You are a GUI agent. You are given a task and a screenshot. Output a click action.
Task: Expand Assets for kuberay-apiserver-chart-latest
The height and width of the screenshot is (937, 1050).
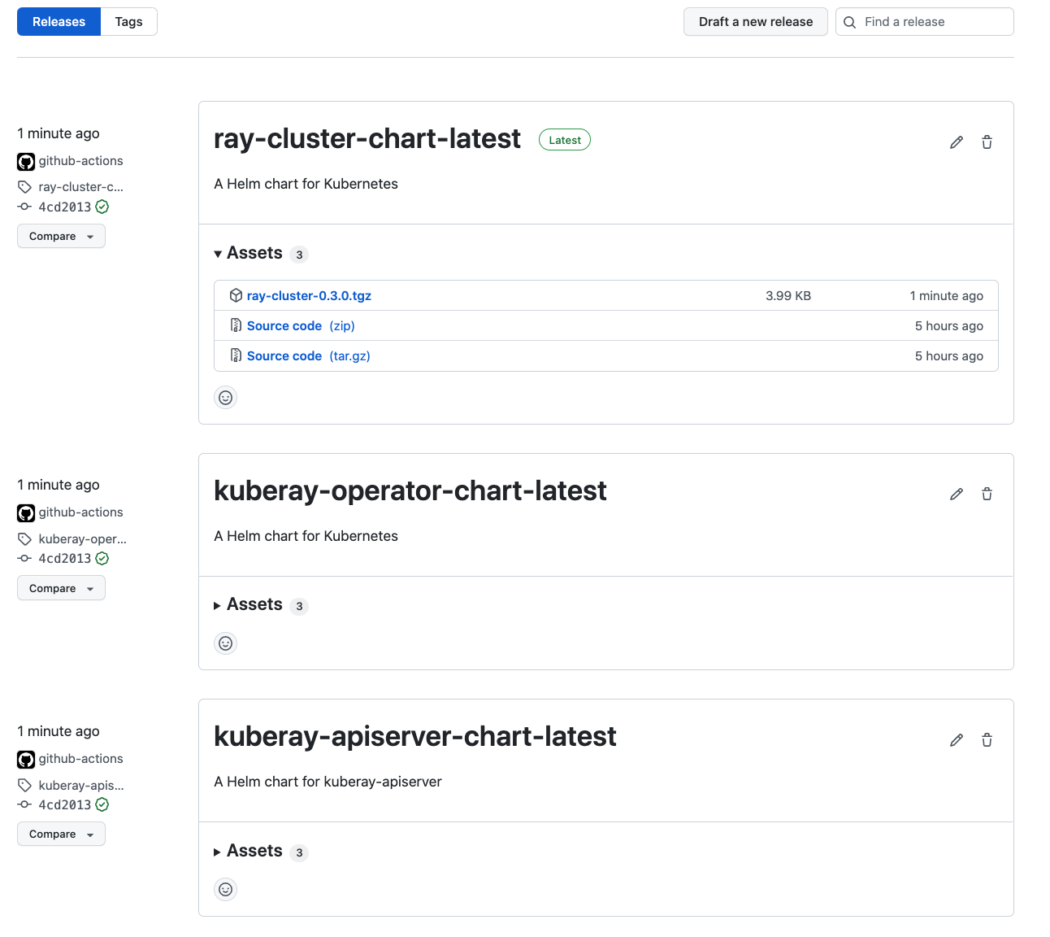click(254, 851)
